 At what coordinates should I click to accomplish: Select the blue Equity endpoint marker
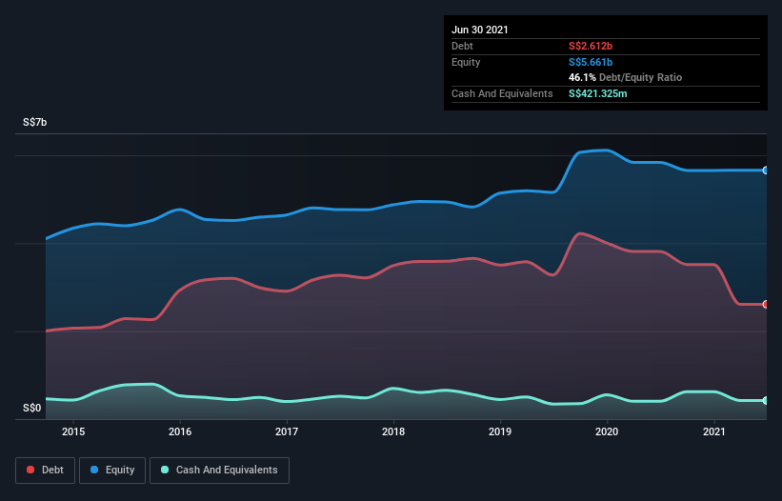coord(765,170)
